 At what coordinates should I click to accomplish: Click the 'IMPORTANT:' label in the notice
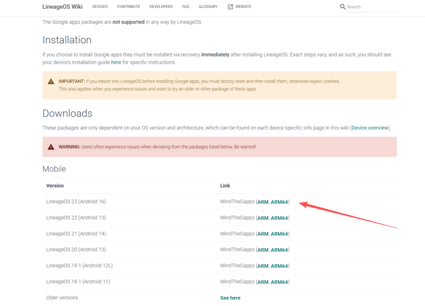(x=71, y=82)
